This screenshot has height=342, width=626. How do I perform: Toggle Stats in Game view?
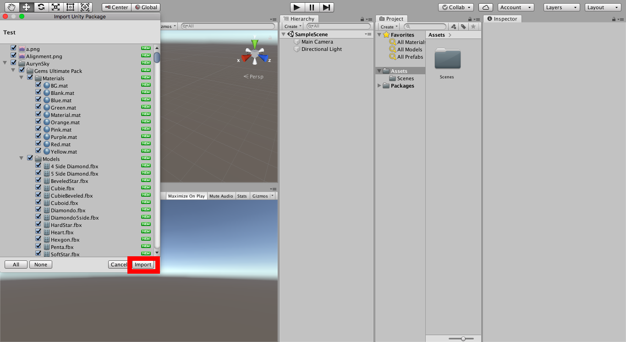[242, 196]
